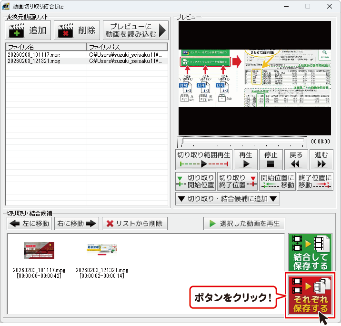This screenshot has width=341, height=326.
Task: Set the 切り取り終了位置 trim end point
Action: click(237, 182)
